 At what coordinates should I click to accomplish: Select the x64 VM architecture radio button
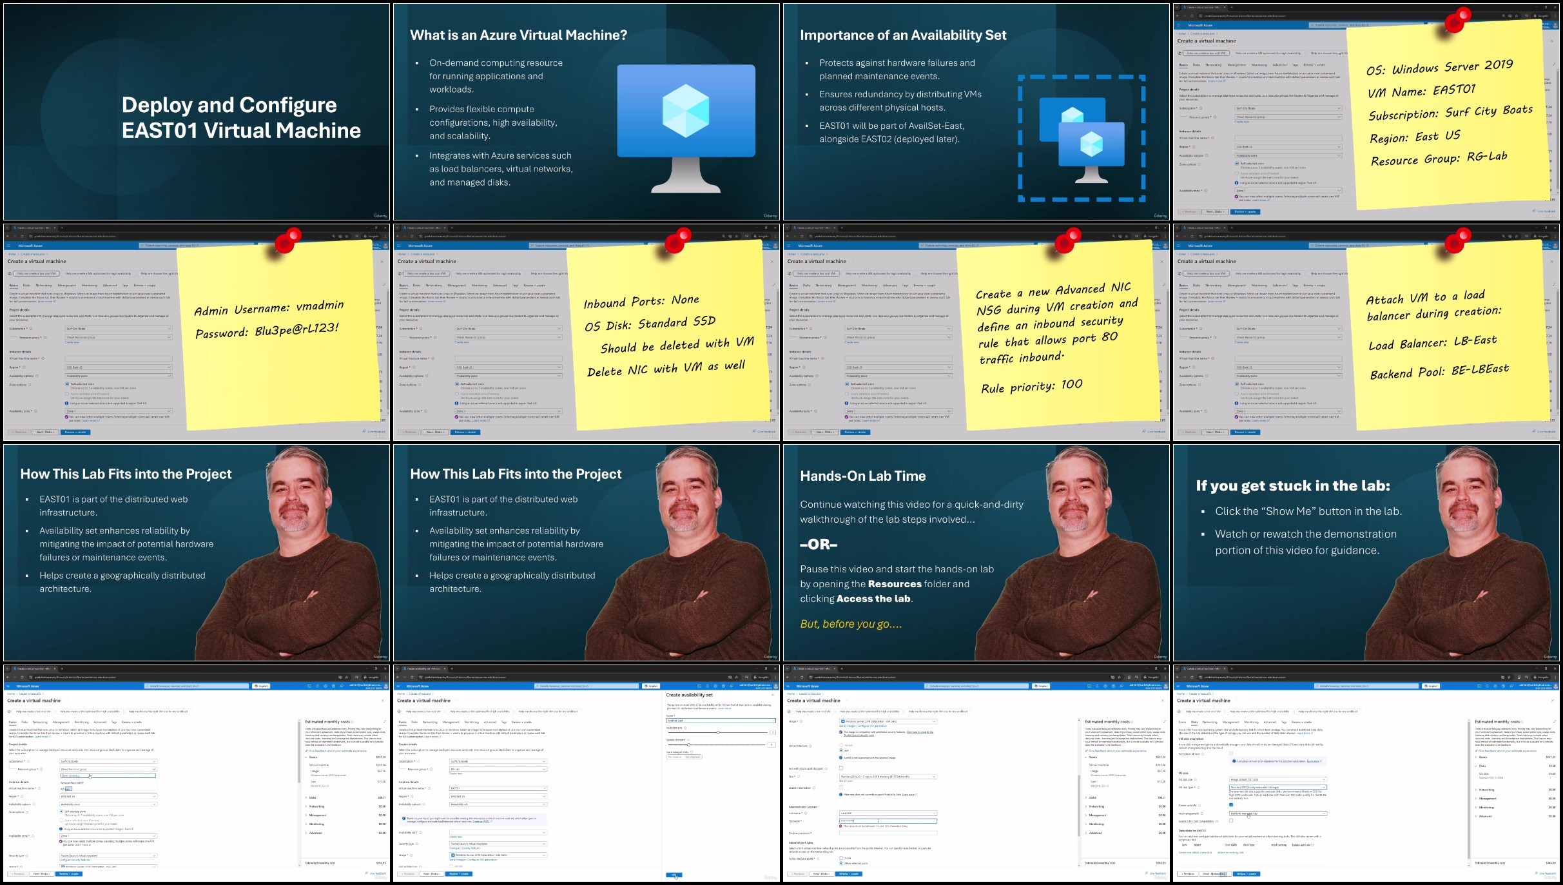click(x=841, y=750)
